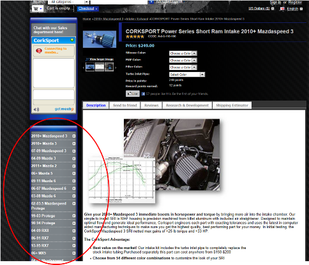Toggle the chat sound speaker icon
This screenshot has height=265, width=309.
(x=36, y=110)
